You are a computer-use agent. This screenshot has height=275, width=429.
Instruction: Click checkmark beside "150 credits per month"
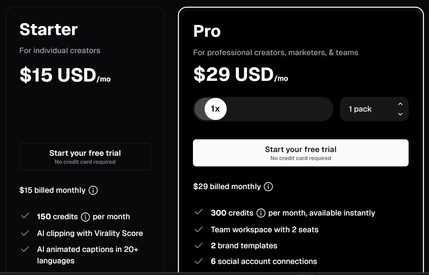click(25, 216)
